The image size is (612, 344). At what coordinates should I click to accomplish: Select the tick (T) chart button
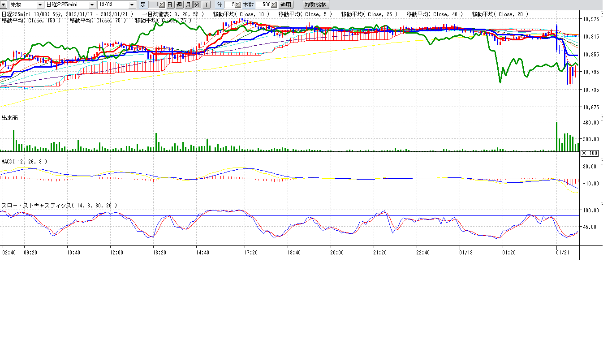coord(206,4)
